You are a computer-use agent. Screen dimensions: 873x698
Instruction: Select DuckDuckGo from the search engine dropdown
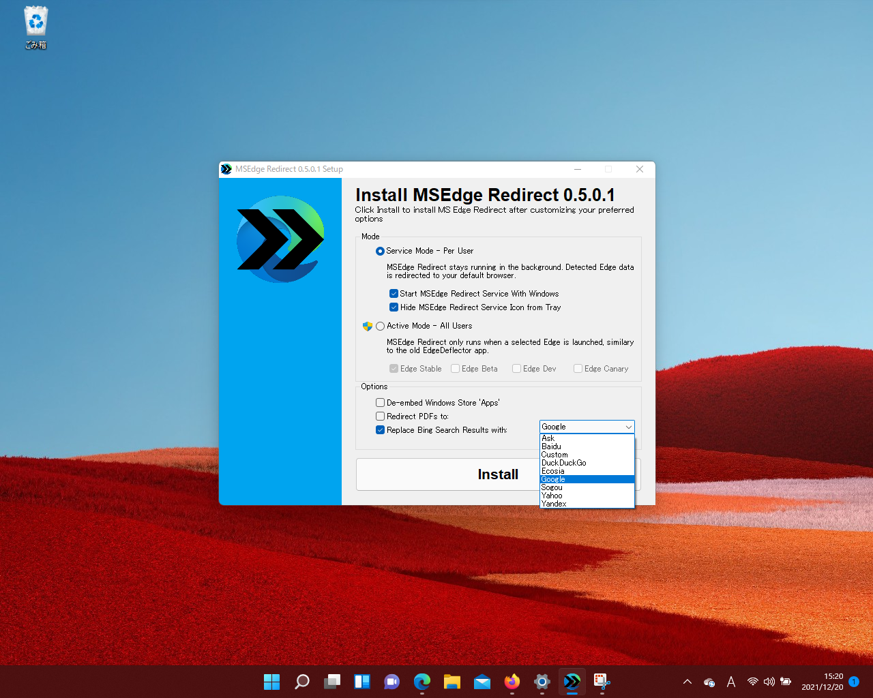pos(564,462)
